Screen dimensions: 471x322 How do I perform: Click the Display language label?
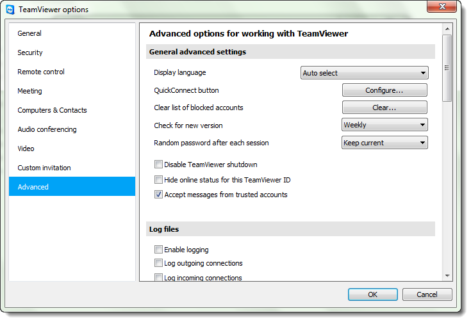(180, 72)
